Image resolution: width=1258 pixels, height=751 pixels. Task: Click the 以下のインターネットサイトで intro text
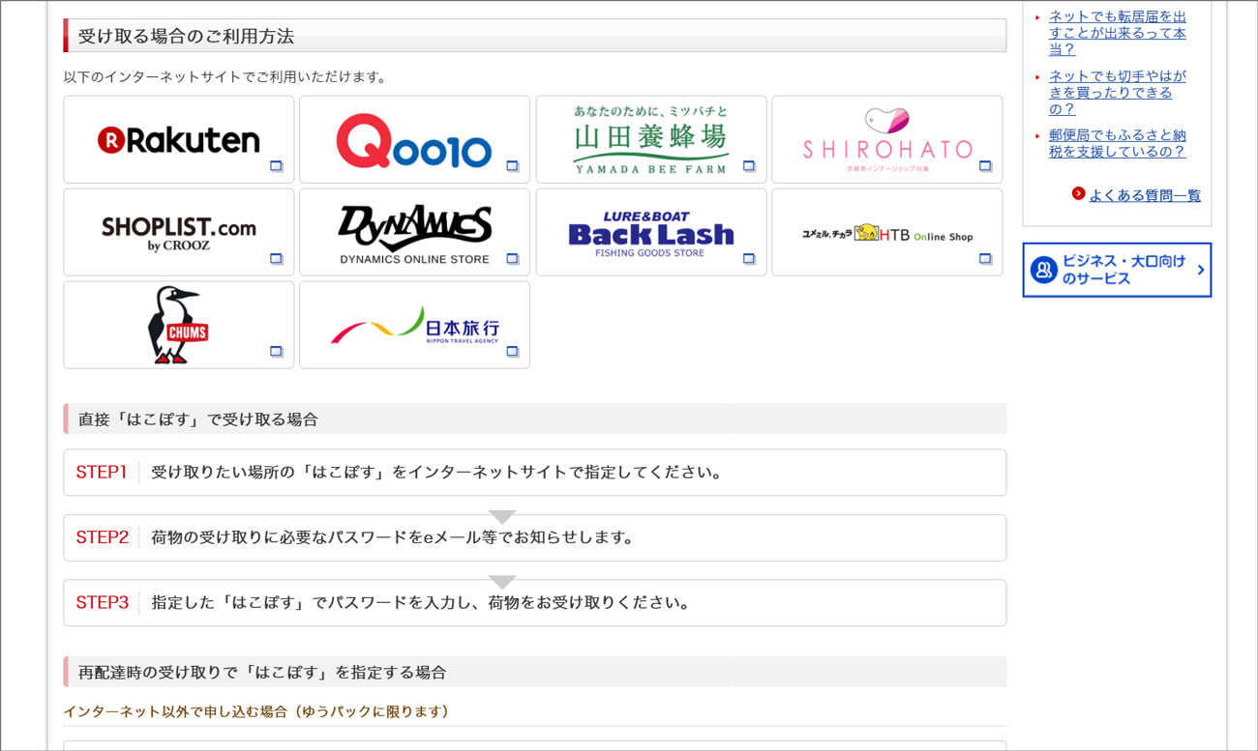point(225,77)
